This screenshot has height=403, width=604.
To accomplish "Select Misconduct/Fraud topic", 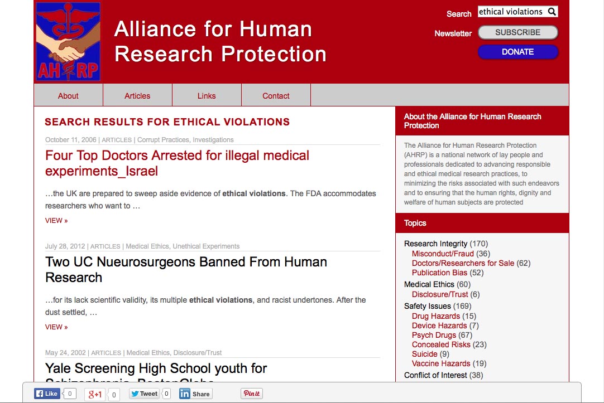I will click(443, 254).
